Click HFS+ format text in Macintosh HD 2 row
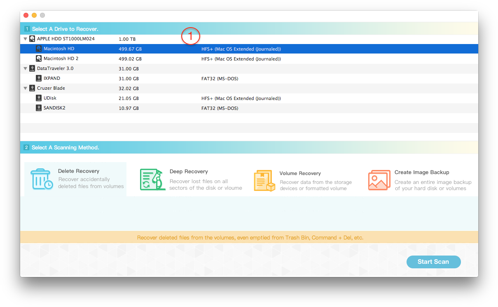 point(241,59)
